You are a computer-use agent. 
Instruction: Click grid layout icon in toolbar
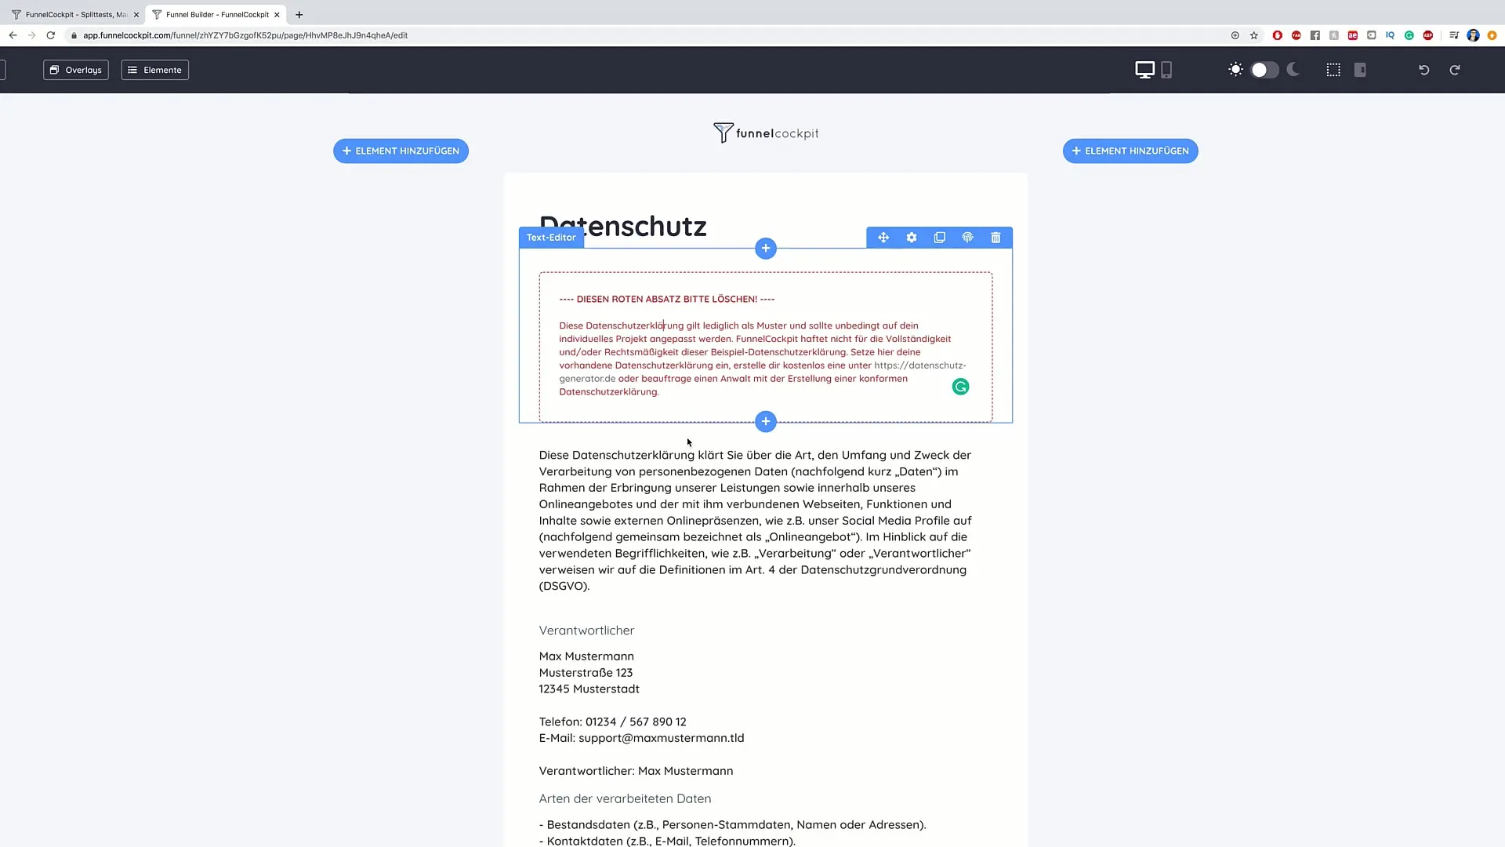click(1333, 69)
